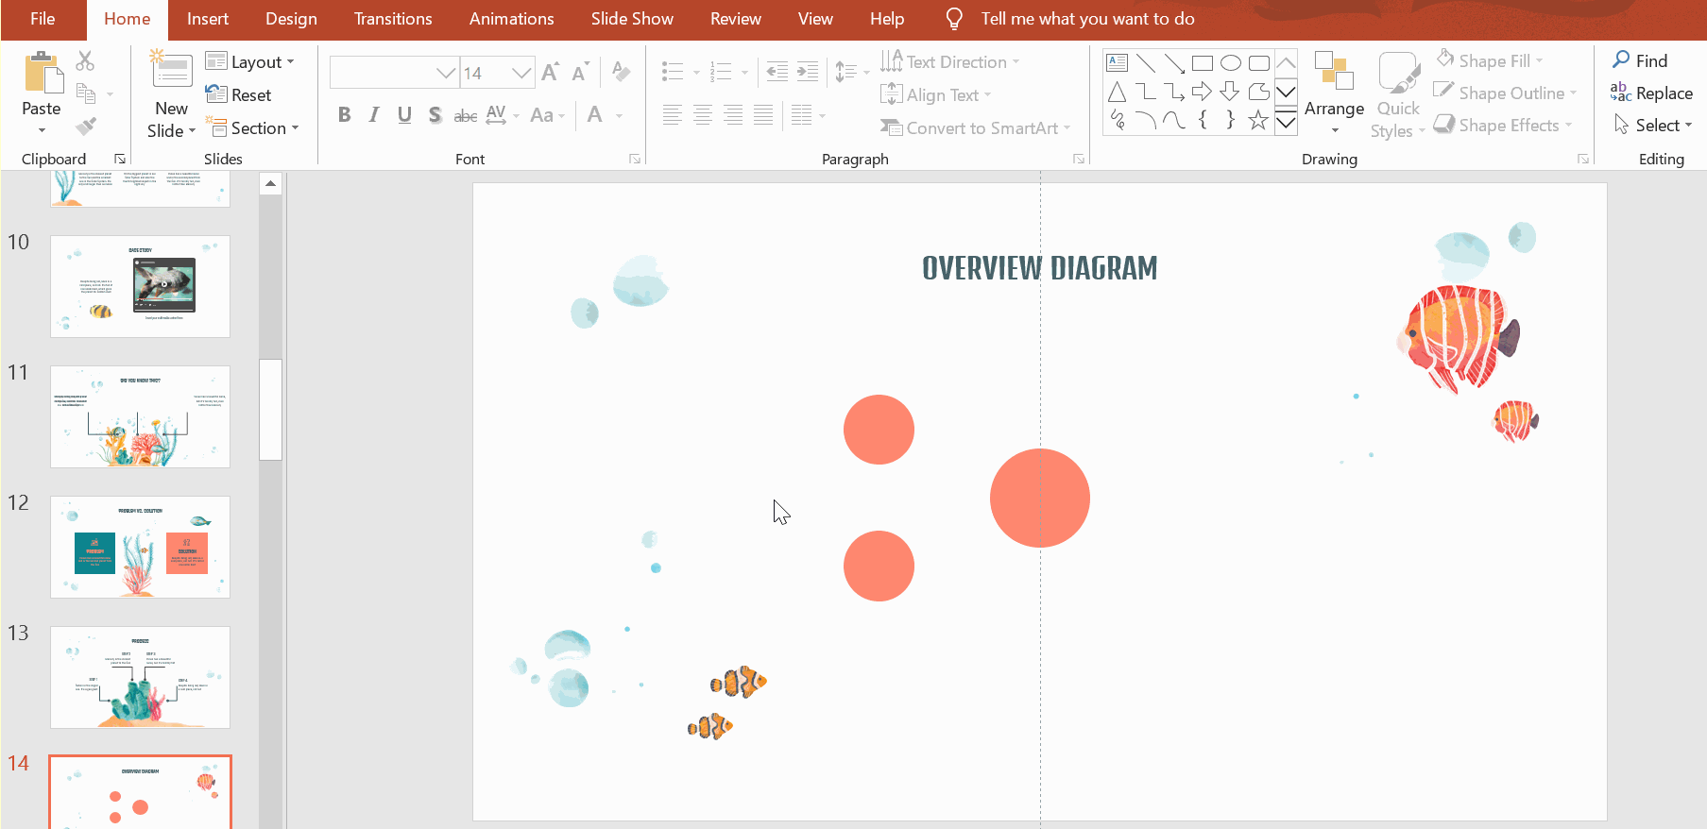Choose the oval shape in gallery
This screenshot has height=829, width=1707.
click(x=1230, y=63)
